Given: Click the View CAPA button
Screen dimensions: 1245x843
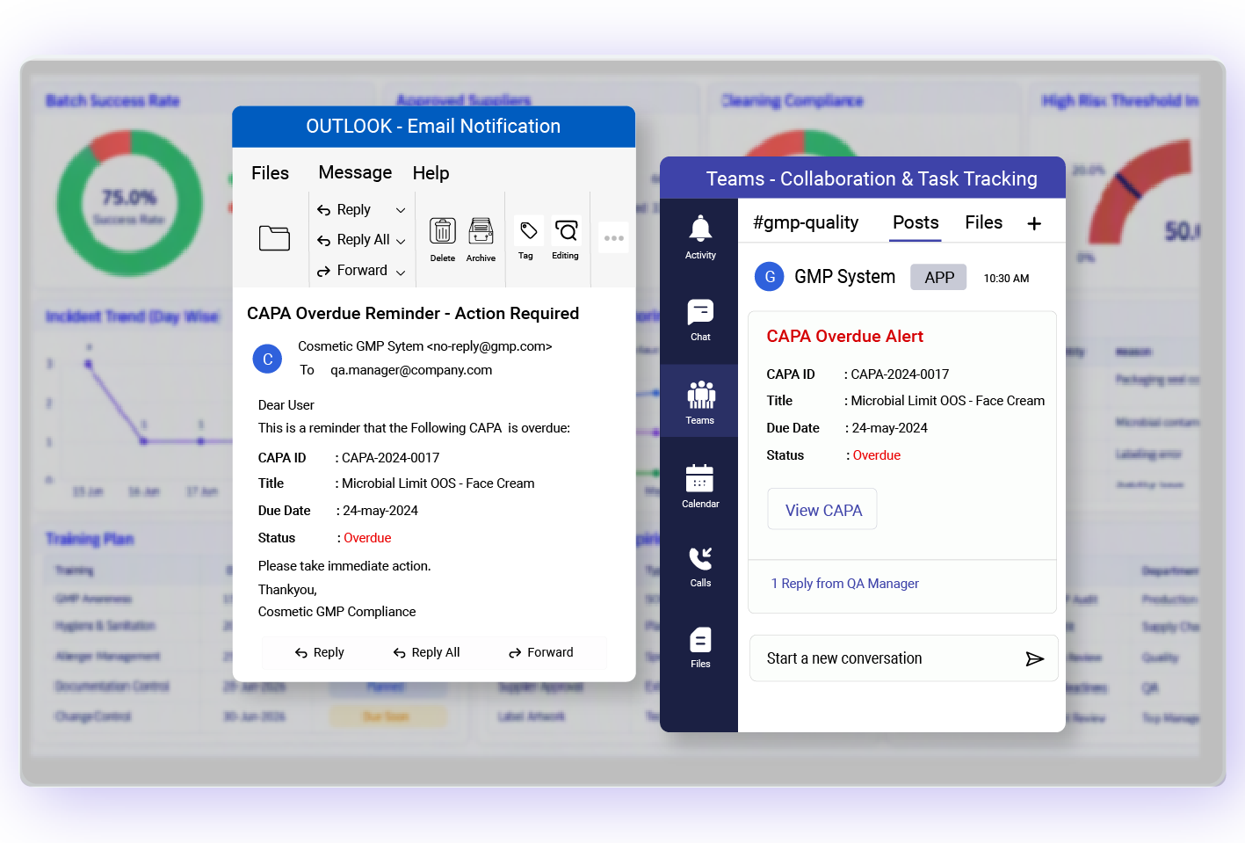Looking at the screenshot, I should point(822,510).
